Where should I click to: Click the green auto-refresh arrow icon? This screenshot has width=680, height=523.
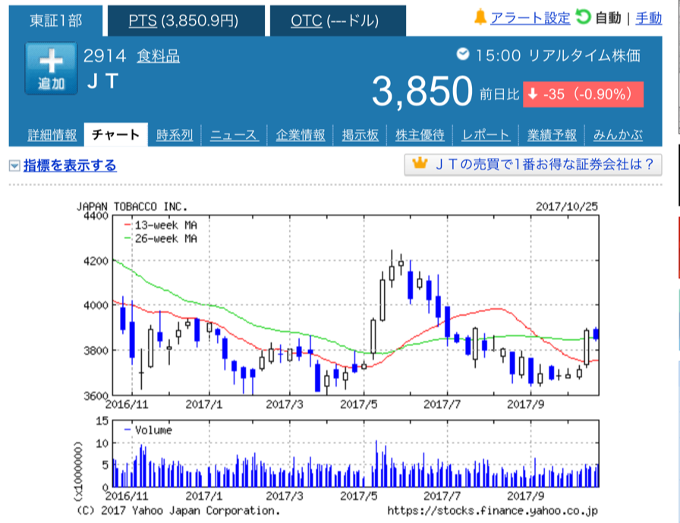(x=584, y=17)
